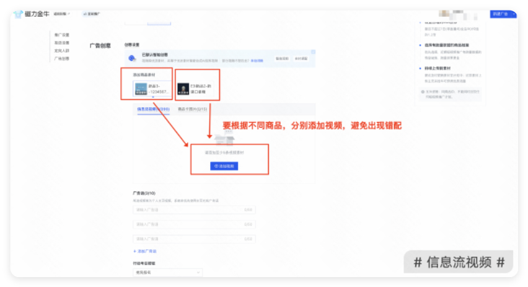Click the blue 新建广告 button
This screenshot has width=528, height=287.
pyautogui.click(x=500, y=14)
